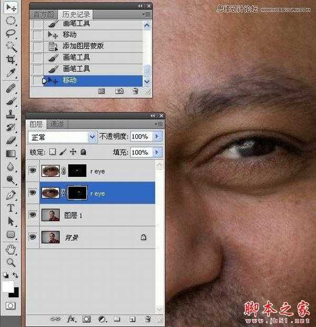Select the Eyedropper tool
The height and width of the screenshot is (327, 316).
(11, 72)
